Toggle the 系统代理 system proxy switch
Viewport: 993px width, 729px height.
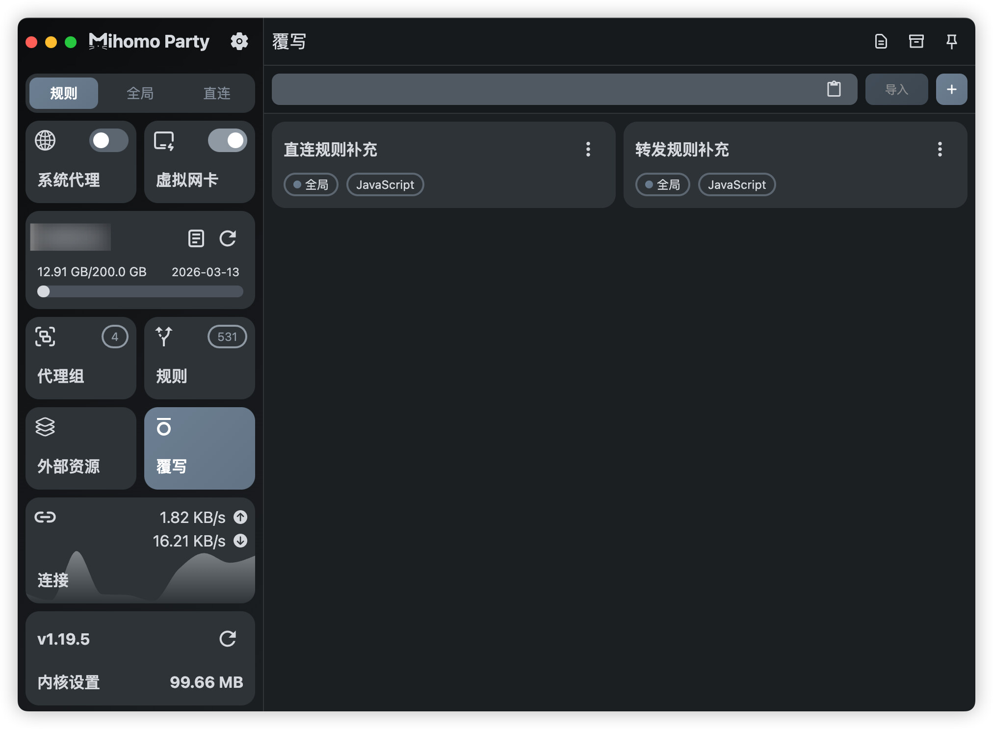(109, 141)
